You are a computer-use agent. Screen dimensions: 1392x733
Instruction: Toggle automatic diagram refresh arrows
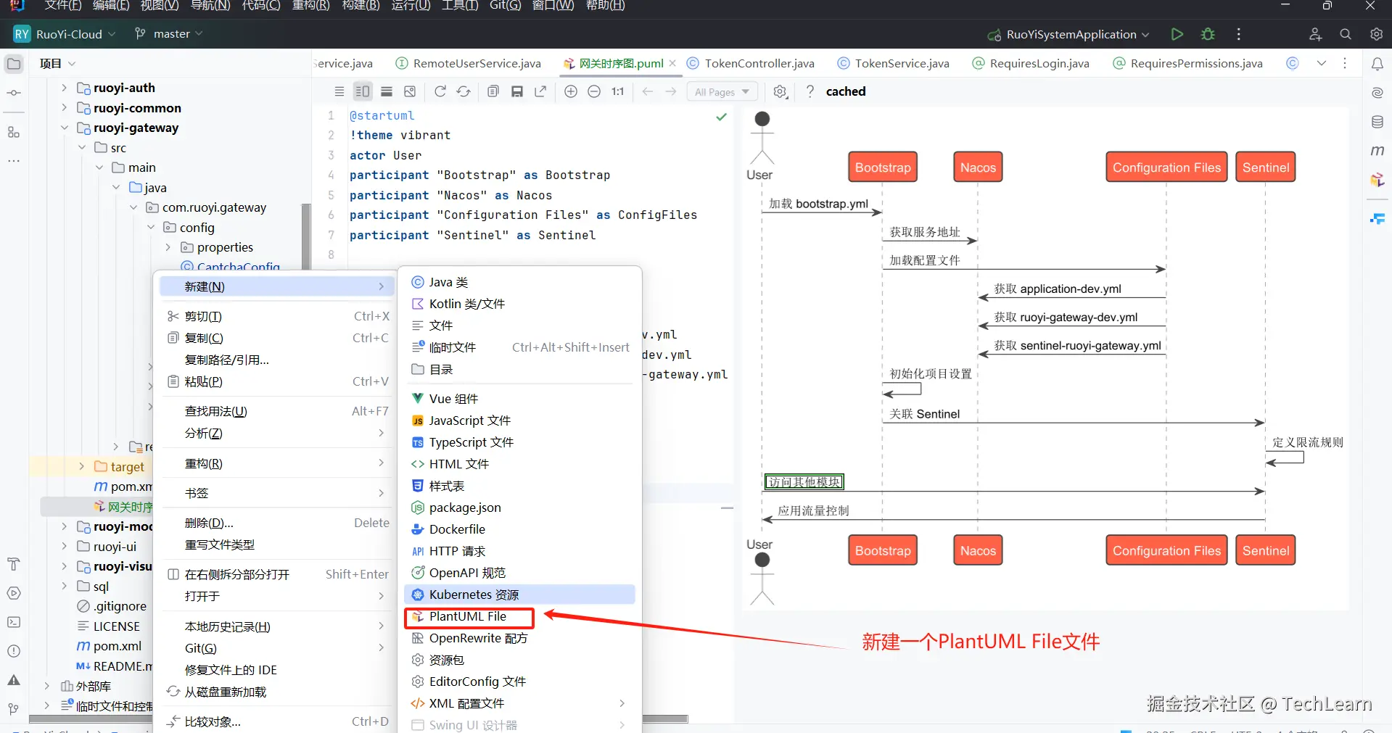pos(464,91)
